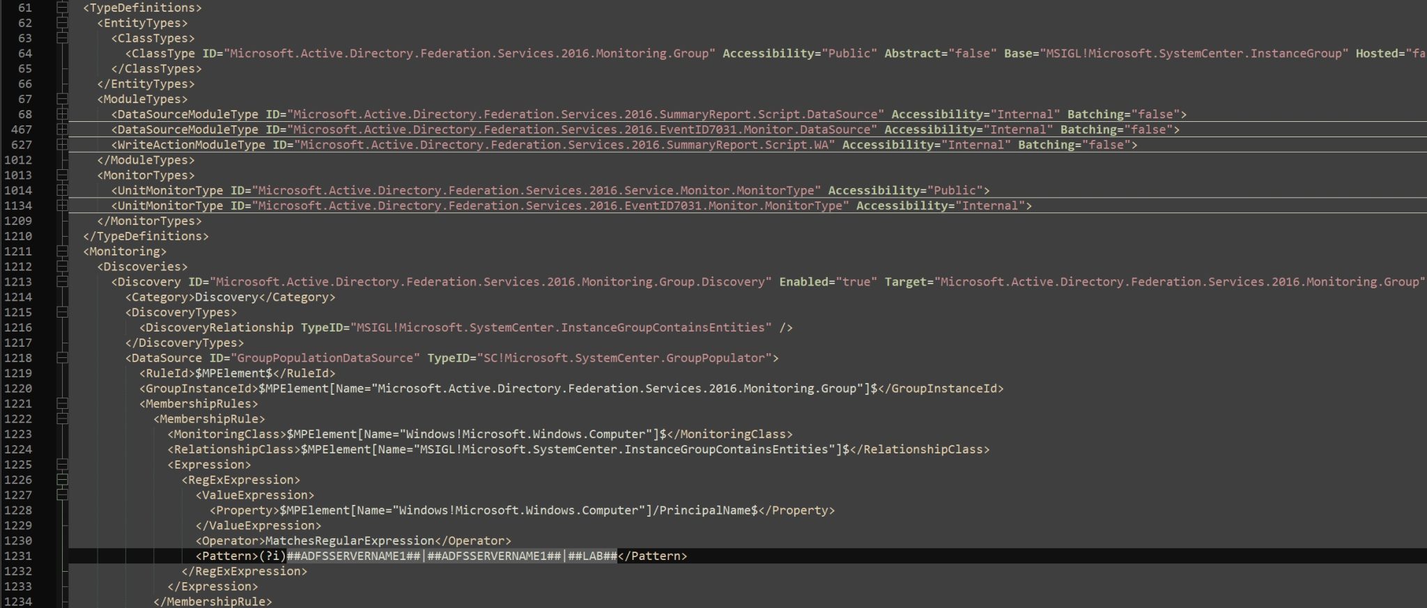This screenshot has width=1427, height=608.
Task: Collapse the Expression fold on line 1225
Action: click(x=62, y=465)
